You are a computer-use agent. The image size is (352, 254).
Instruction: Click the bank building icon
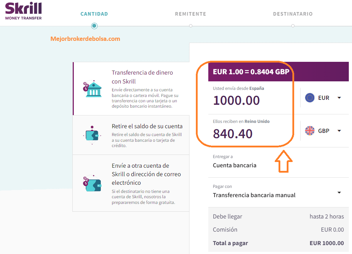pos(92,88)
